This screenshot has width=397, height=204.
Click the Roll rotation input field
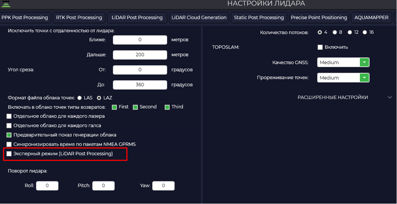47,186
